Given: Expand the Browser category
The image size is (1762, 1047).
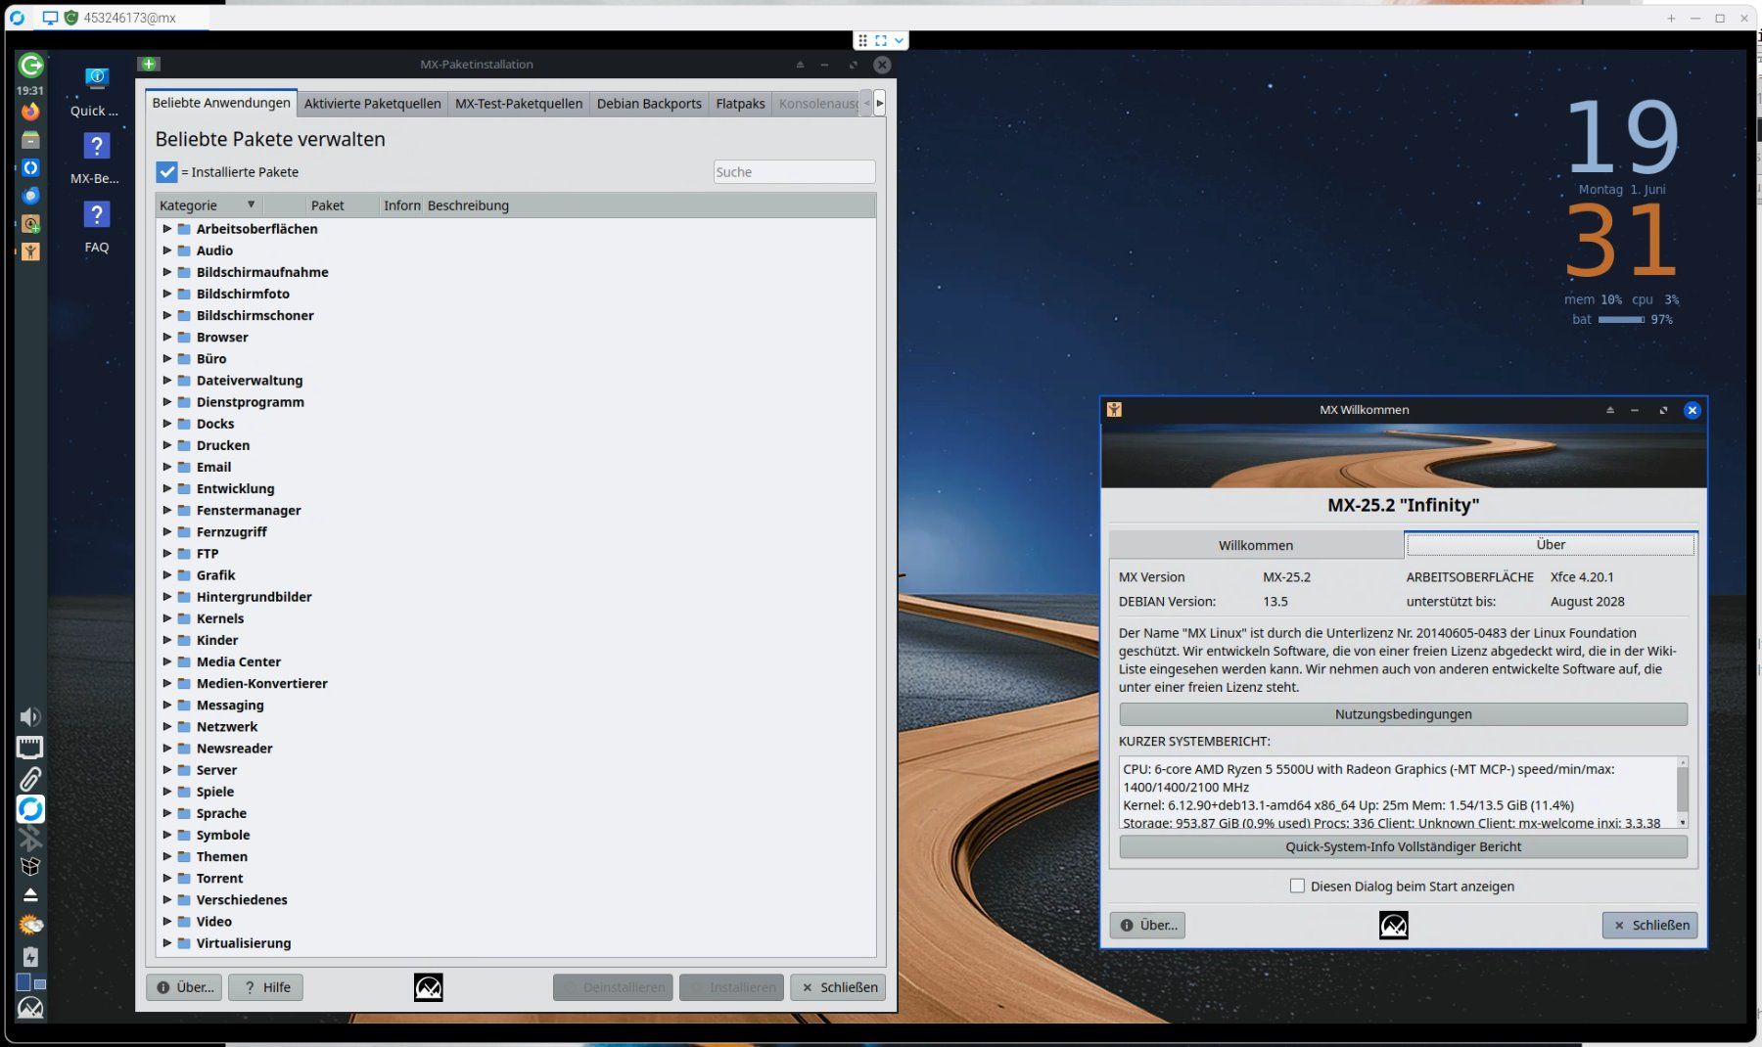Looking at the screenshot, I should click(167, 337).
